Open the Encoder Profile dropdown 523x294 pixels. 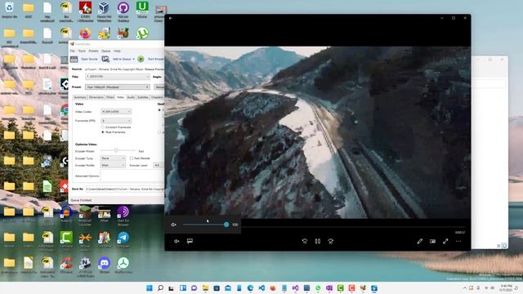tap(113, 165)
